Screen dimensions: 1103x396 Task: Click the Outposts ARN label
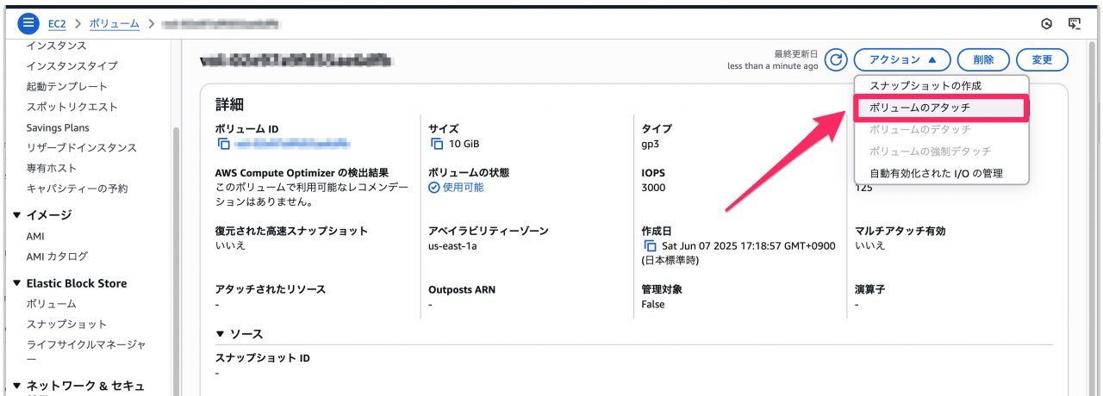coord(462,290)
